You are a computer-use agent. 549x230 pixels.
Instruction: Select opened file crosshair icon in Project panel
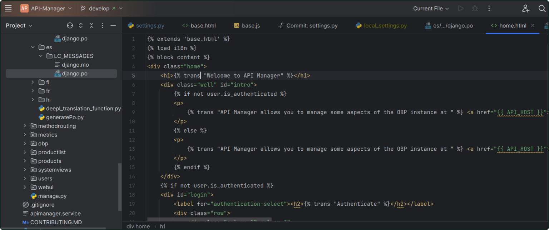tap(70, 25)
